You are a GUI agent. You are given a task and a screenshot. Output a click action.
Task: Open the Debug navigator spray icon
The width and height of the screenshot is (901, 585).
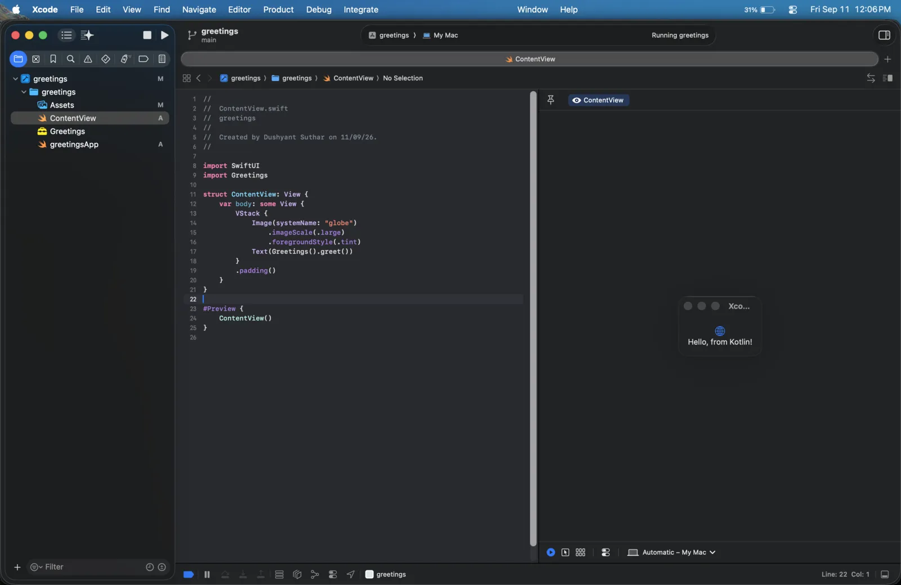pyautogui.click(x=125, y=59)
